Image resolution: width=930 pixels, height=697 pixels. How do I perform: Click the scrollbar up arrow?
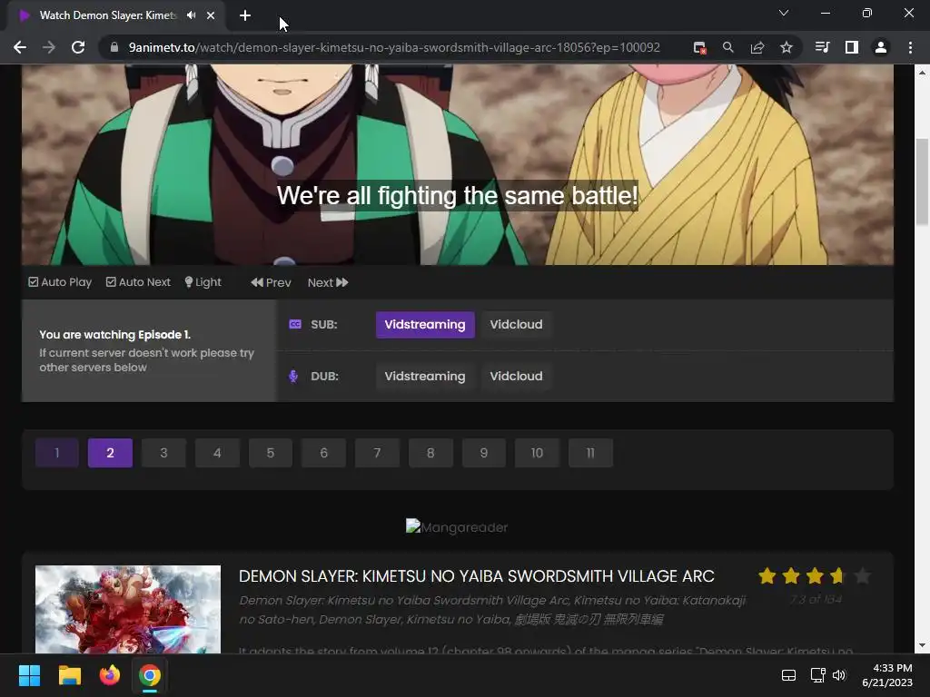point(922,73)
